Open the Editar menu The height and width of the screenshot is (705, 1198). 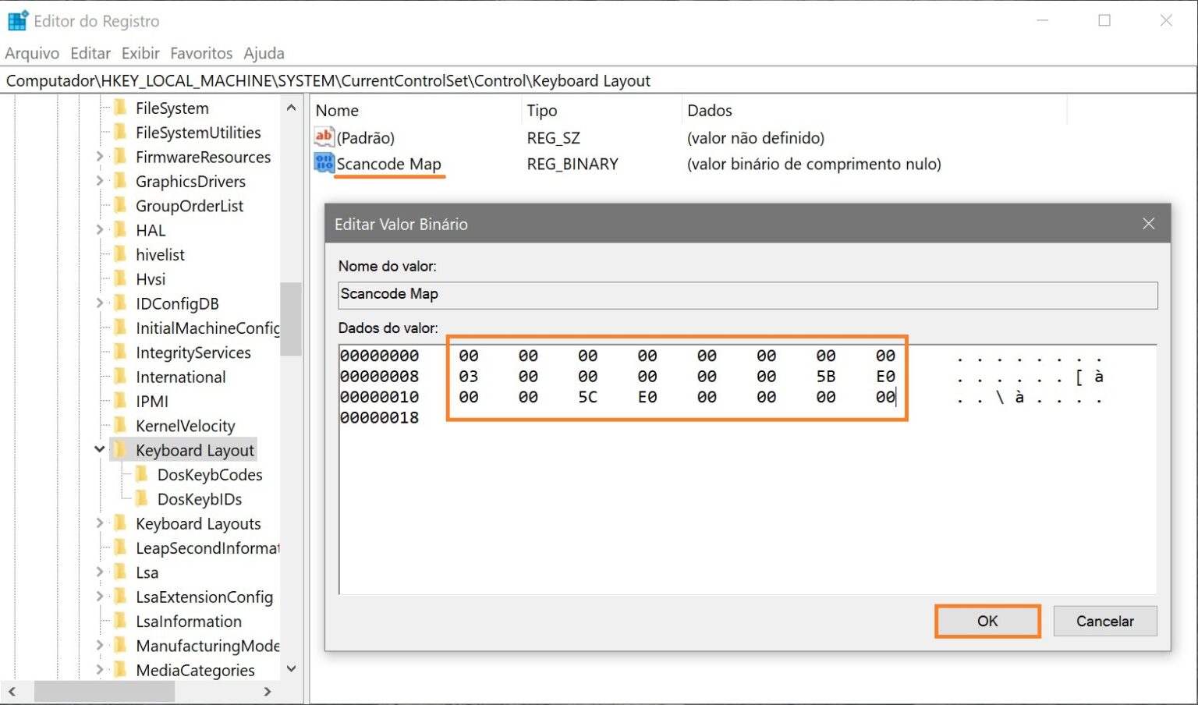pyautogui.click(x=90, y=53)
